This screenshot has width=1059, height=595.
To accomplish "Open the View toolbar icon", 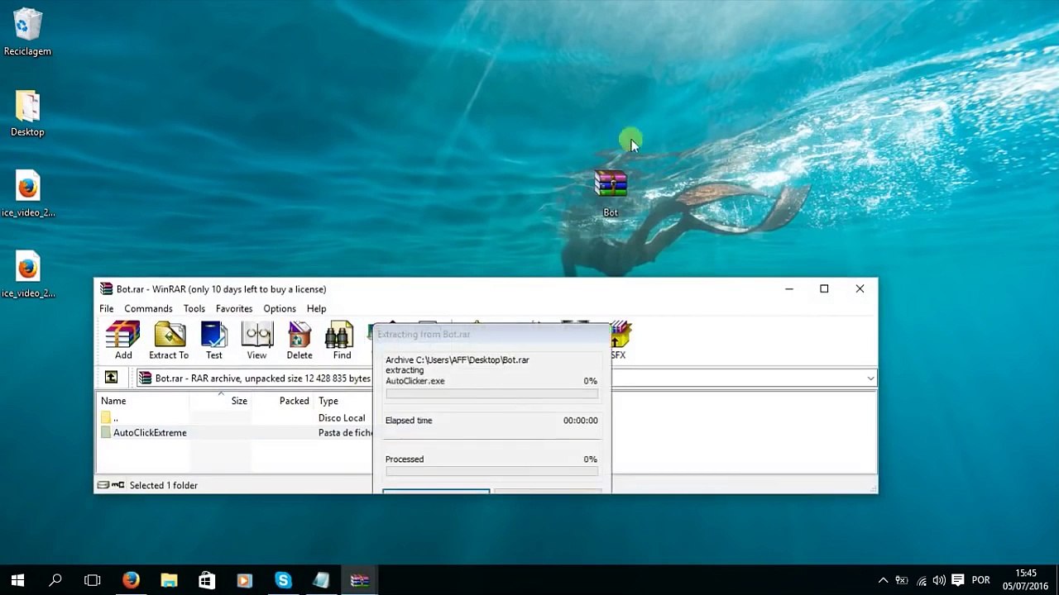I will coord(256,340).
